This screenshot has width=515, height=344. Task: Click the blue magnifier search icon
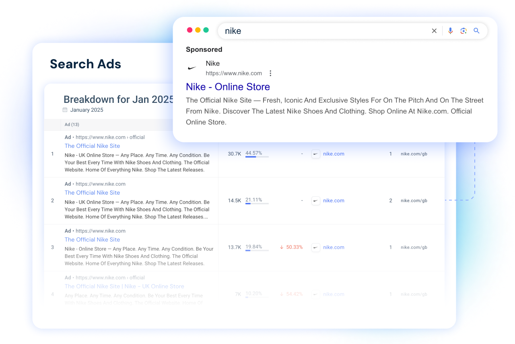(x=476, y=31)
